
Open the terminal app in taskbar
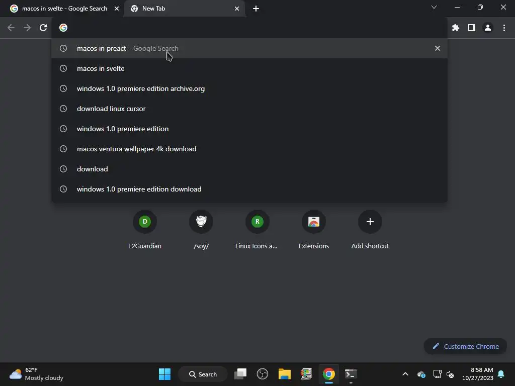351,374
